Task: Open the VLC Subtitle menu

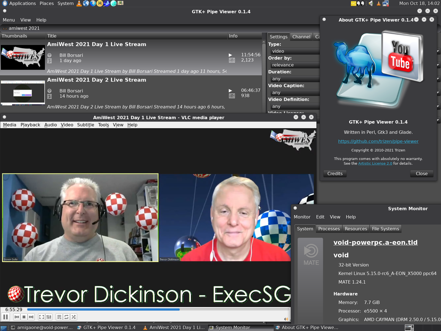Action: [86, 125]
